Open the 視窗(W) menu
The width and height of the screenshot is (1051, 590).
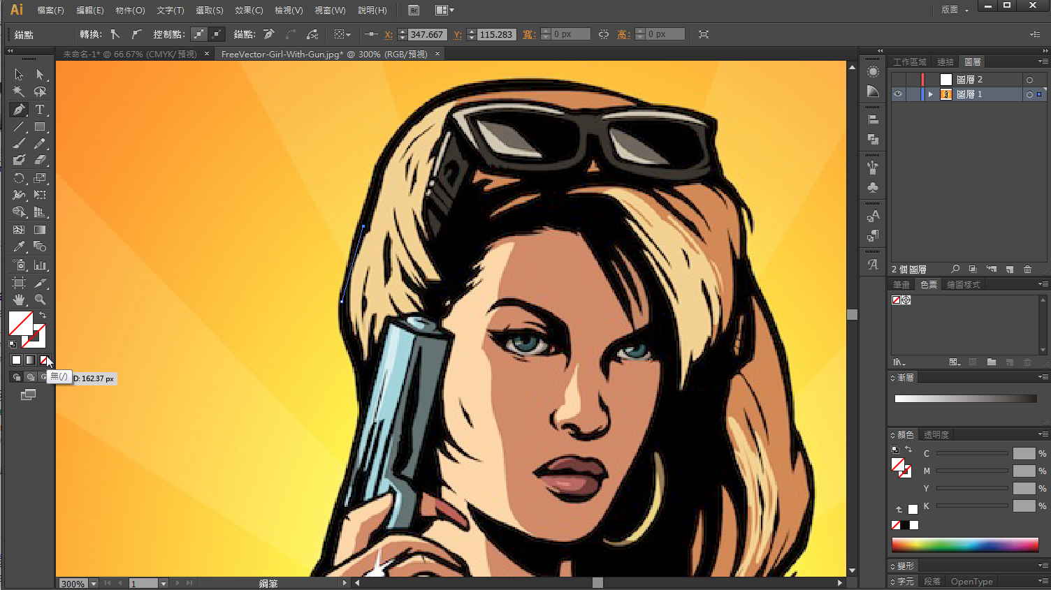330,10
